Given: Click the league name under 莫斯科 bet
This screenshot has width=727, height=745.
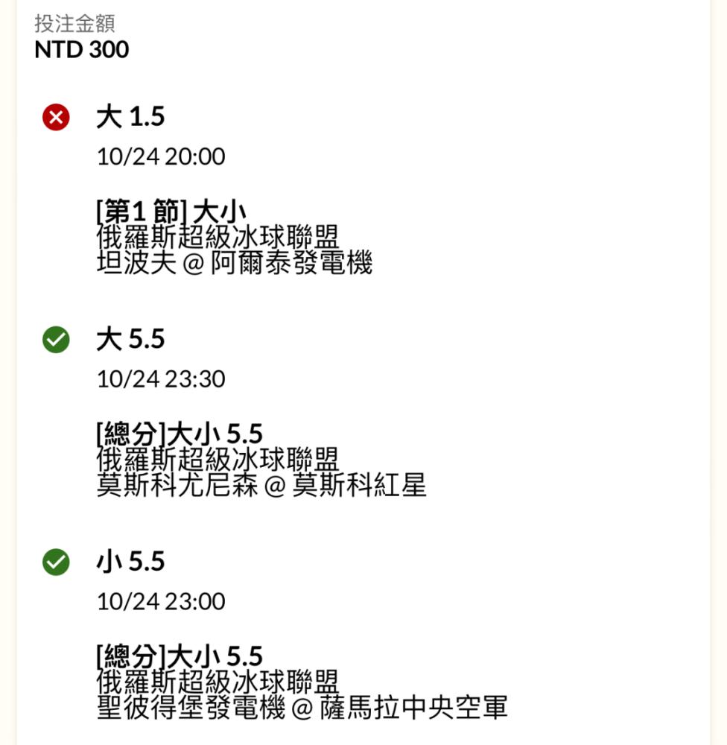Looking at the screenshot, I should point(218,459).
